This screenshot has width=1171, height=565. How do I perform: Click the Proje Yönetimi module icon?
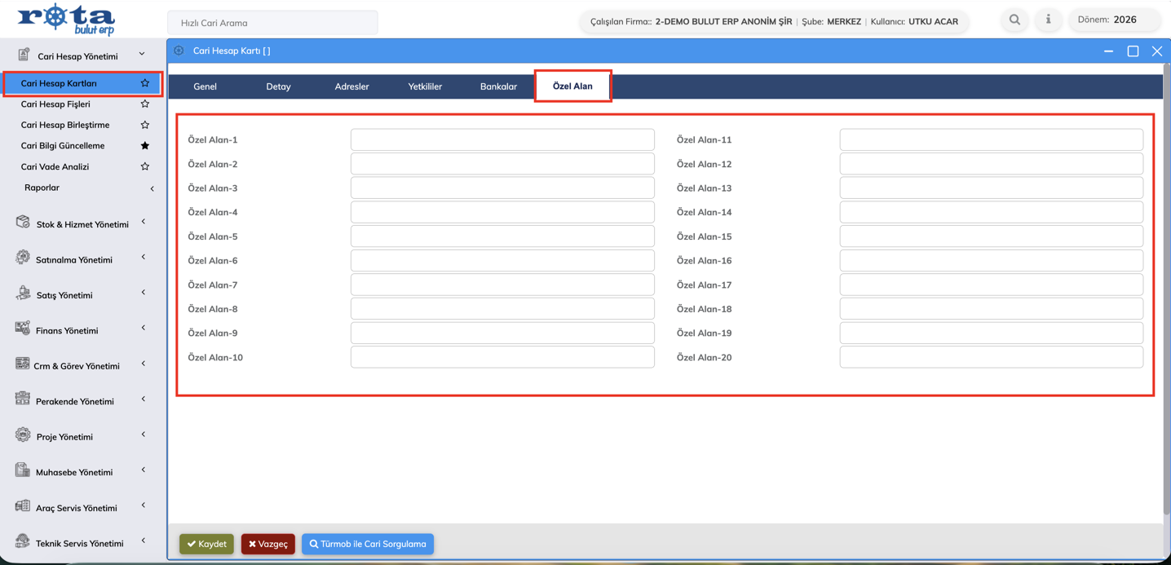click(23, 435)
